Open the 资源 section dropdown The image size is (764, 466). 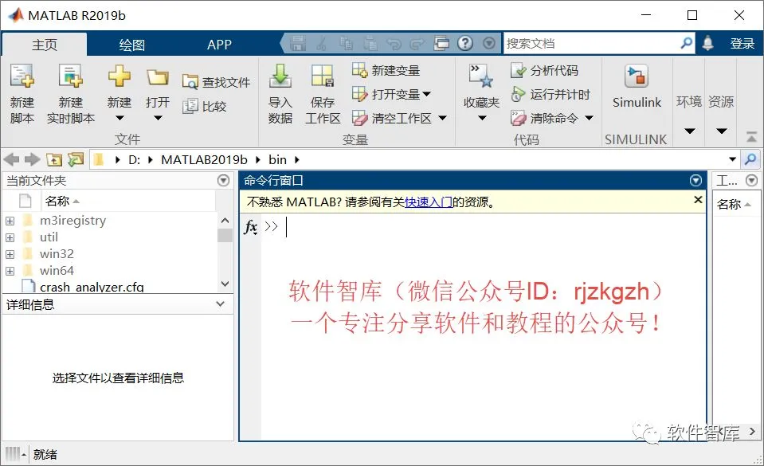pyautogui.click(x=722, y=131)
